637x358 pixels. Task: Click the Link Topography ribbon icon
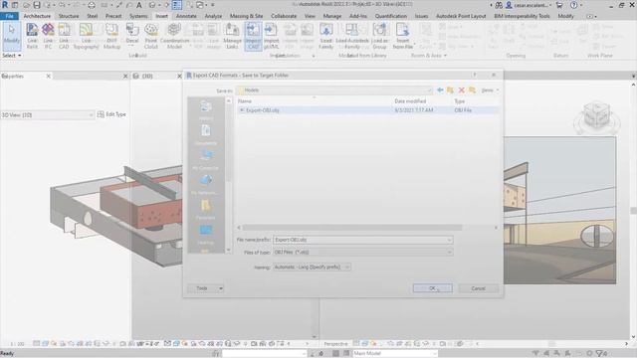86,36
